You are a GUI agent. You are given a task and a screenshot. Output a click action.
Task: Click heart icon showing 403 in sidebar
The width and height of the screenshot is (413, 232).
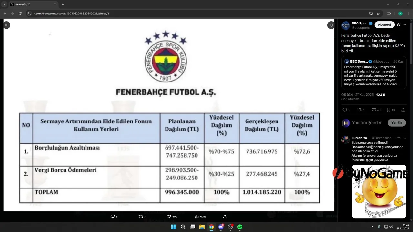(374, 110)
